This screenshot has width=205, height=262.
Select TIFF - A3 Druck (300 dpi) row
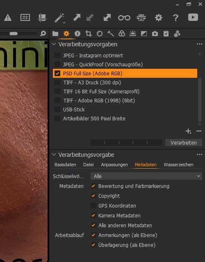point(125,82)
